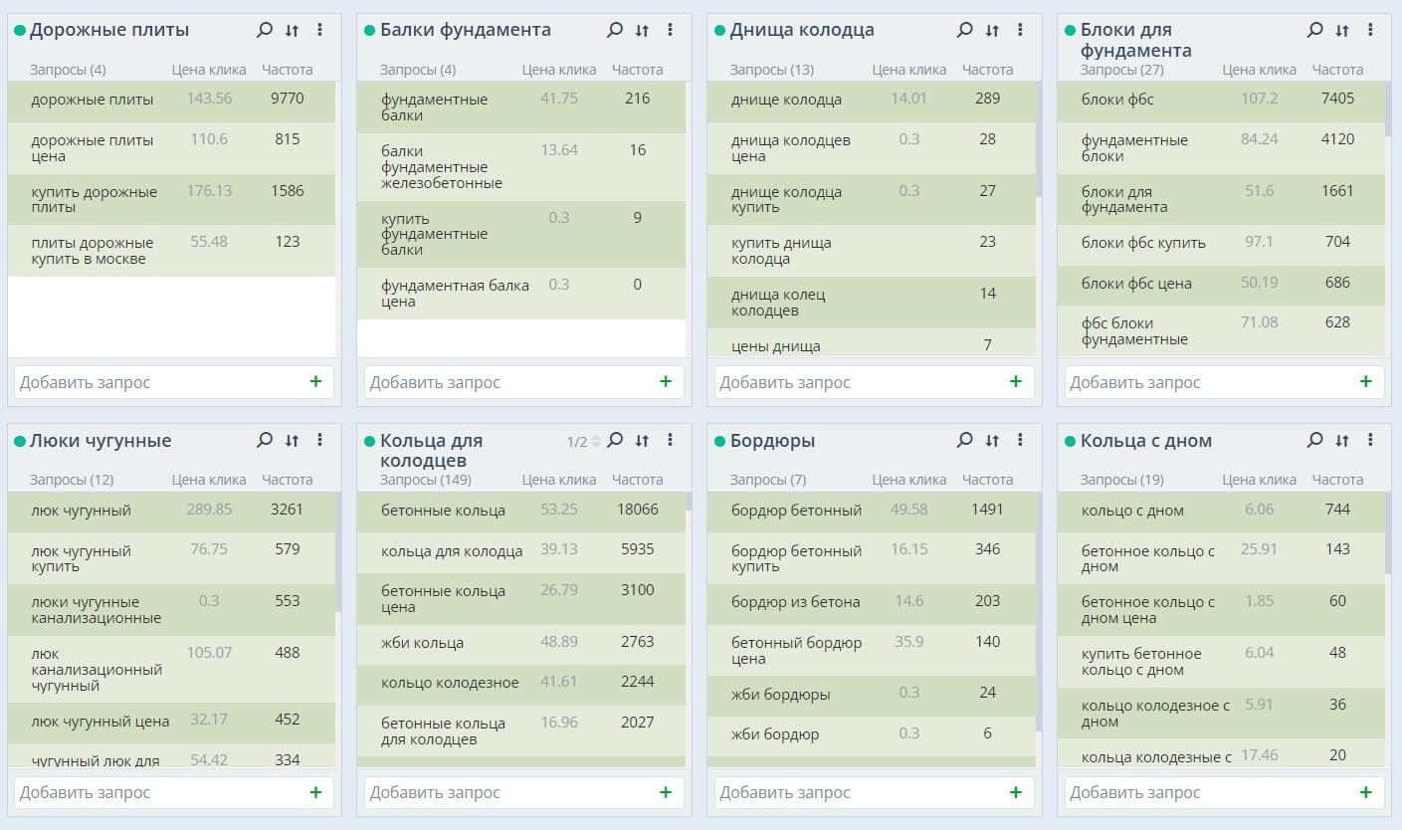Click the sort icon in Балки фундамента card
The height and width of the screenshot is (830, 1402).
[642, 30]
